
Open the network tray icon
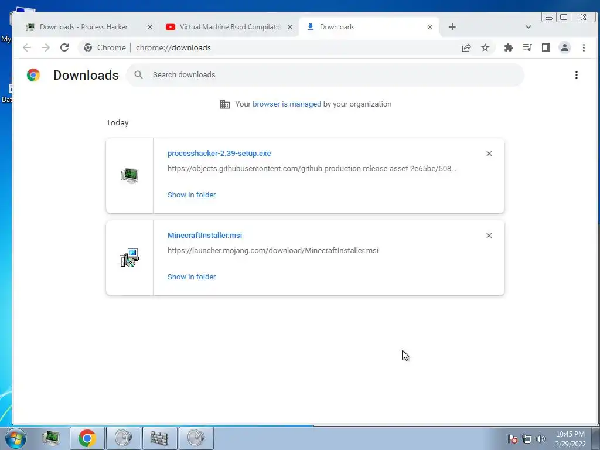527,439
